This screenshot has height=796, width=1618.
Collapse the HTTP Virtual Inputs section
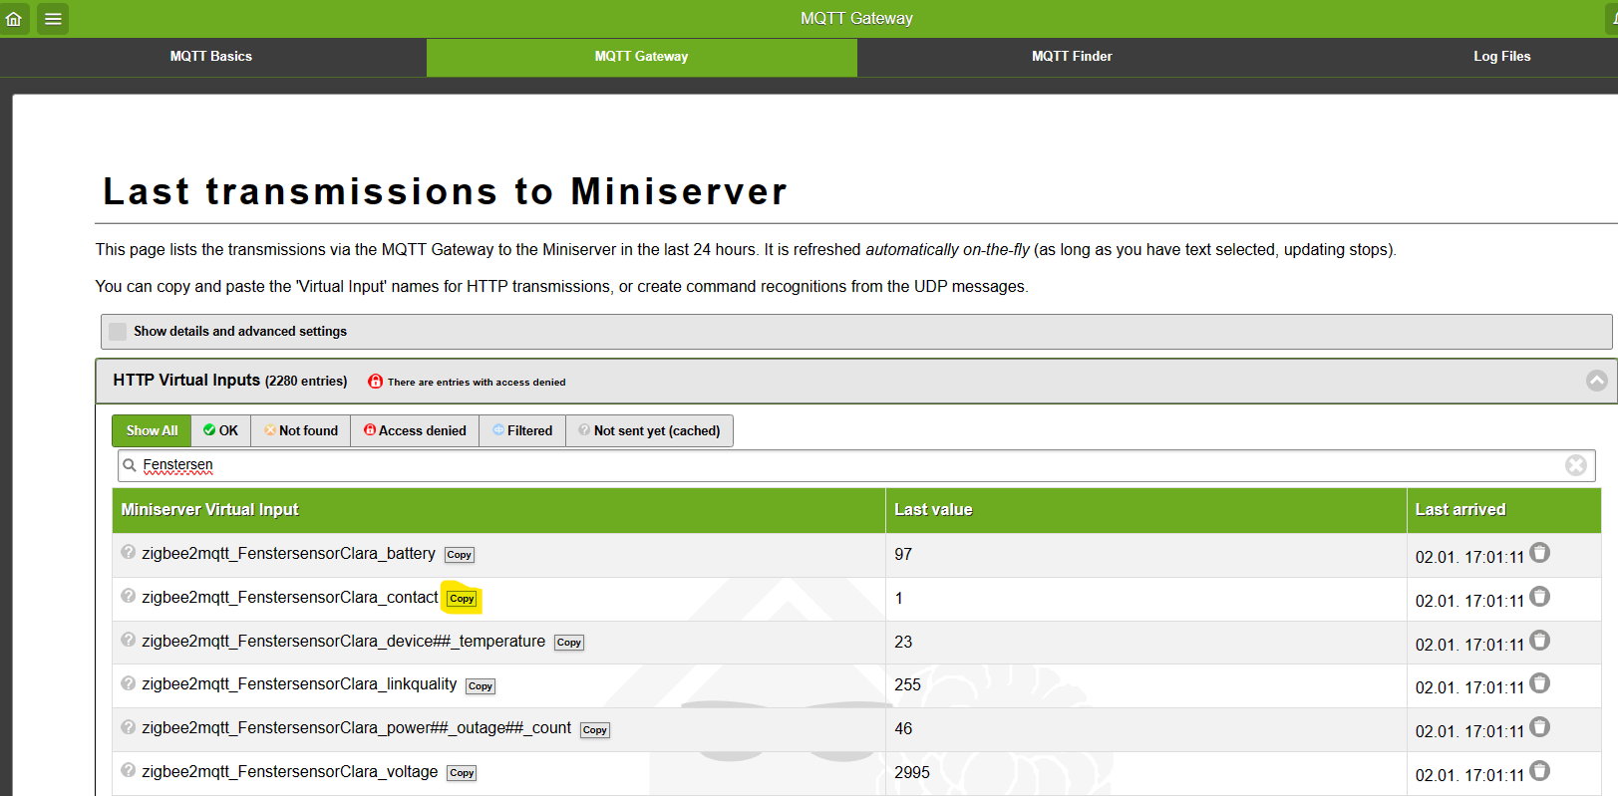coord(1596,381)
